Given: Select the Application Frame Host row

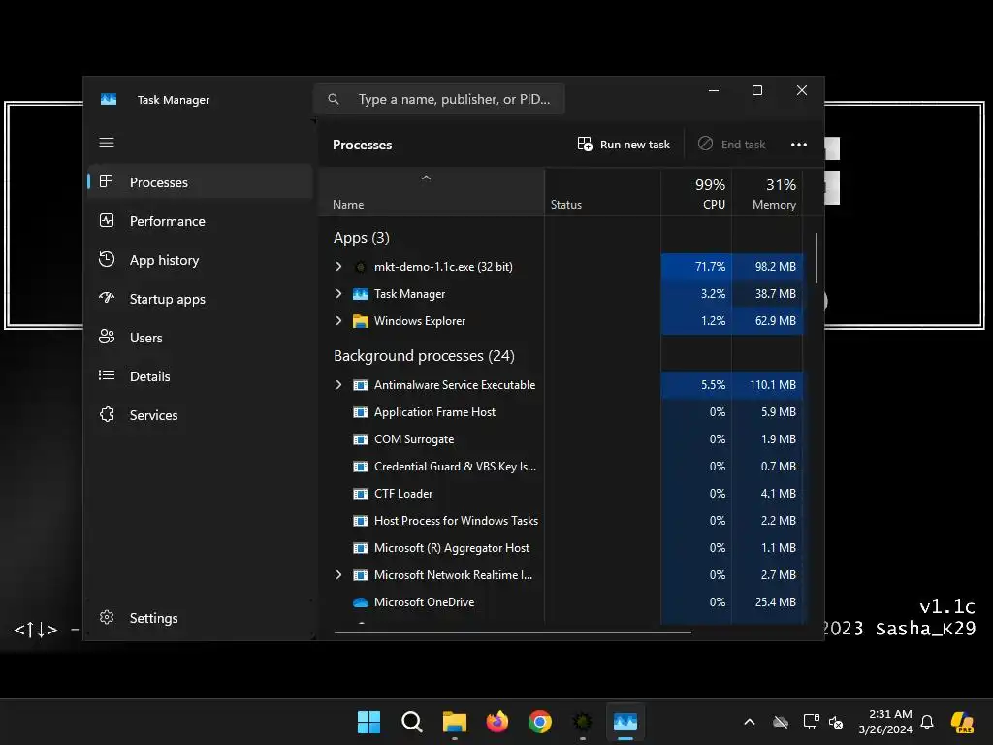Looking at the screenshot, I should coord(561,412).
